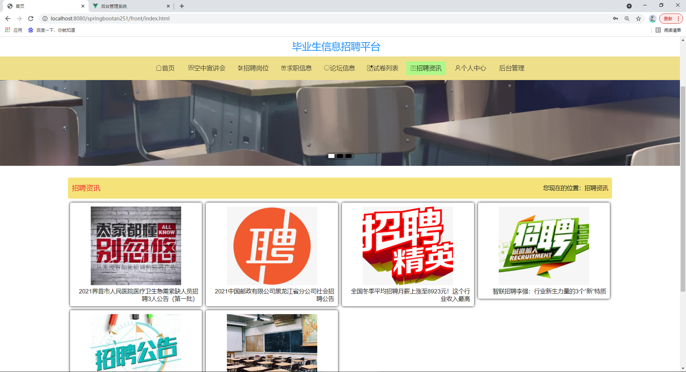Click the scrollbar down arrow
Image resolution: width=686 pixels, height=372 pixels.
point(683,368)
